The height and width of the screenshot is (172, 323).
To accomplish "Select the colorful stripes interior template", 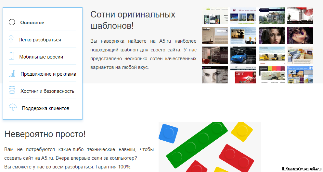I will pyautogui.click(x=272, y=75).
